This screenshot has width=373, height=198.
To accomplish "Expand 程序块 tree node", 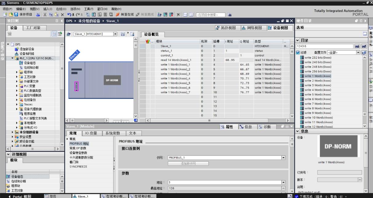I will [17, 72].
